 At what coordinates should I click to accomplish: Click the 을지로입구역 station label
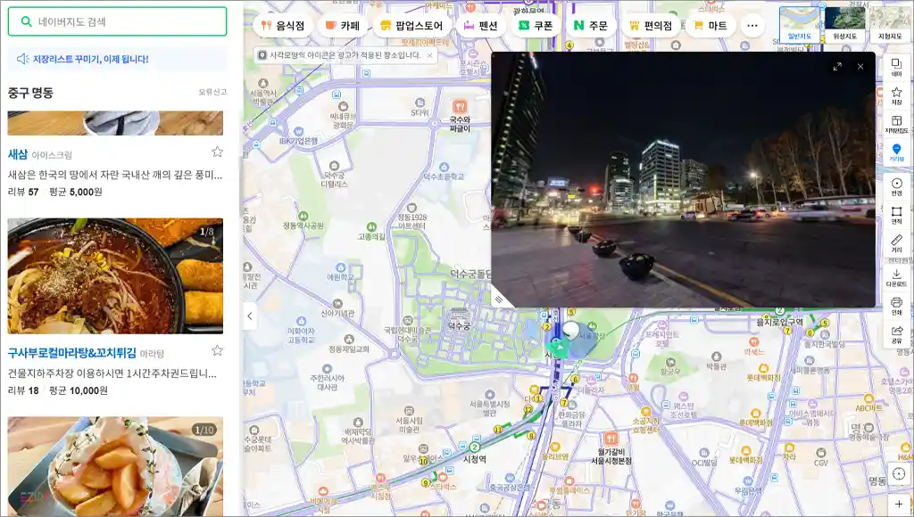tap(779, 322)
